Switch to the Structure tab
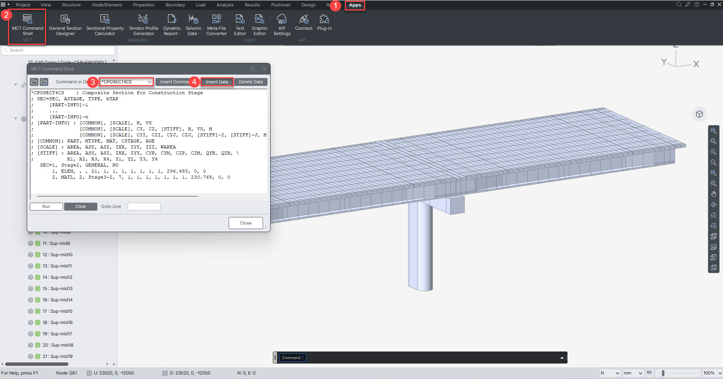723x379 pixels. coord(71,5)
